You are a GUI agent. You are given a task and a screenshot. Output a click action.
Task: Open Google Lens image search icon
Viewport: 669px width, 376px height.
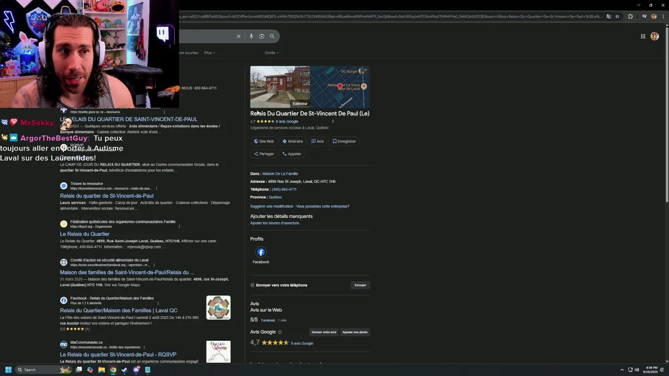tap(262, 36)
